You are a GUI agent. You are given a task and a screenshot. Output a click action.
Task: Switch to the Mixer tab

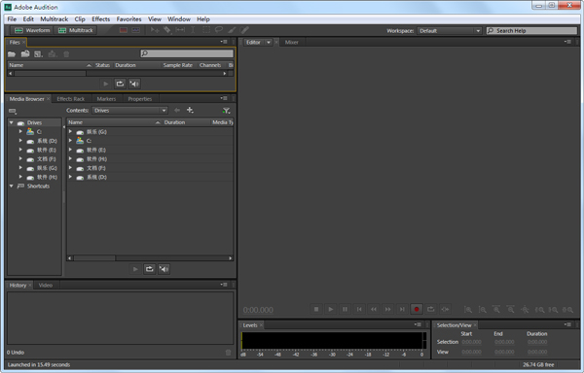292,43
